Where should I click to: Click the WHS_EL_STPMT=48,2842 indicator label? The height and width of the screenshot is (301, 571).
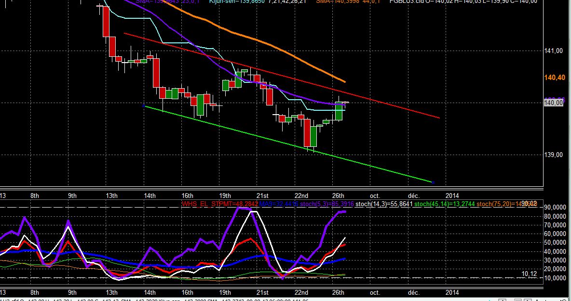219,204
